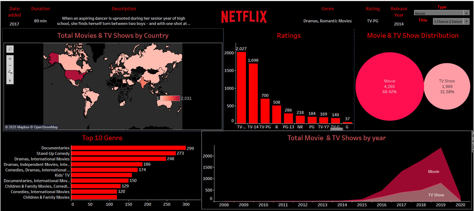Expand the map tools arrow flyout

pos(10,81)
